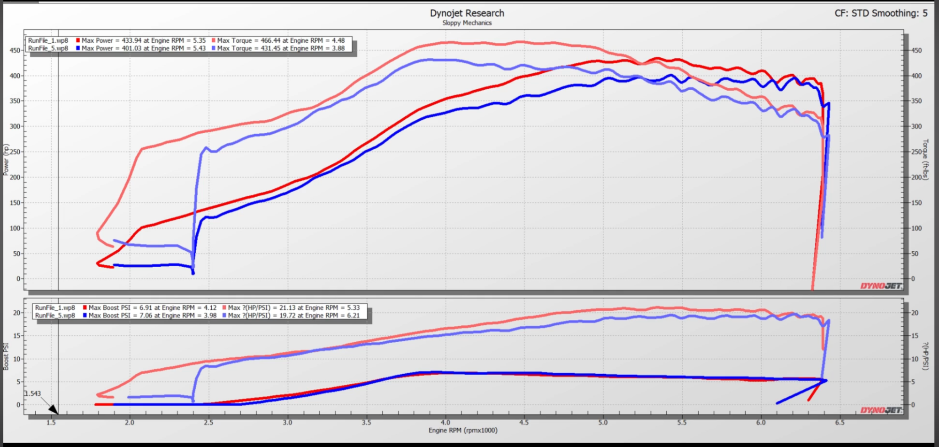Click the DYNOJET logo in the lower graph

881,410
